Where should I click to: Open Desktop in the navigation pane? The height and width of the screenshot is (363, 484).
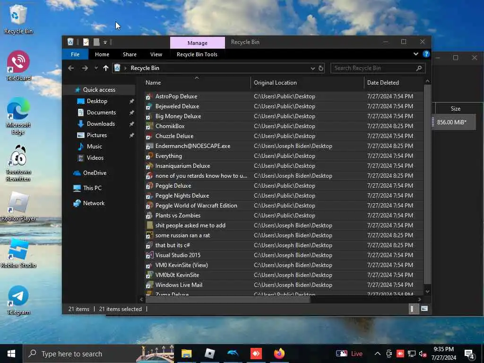[97, 101]
